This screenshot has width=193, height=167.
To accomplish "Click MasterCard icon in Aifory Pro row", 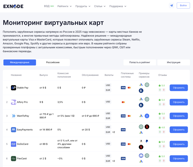I will point(123,102).
